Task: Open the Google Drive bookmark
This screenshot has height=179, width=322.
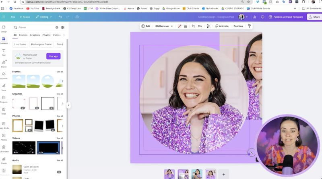Action: [x=171, y=8]
